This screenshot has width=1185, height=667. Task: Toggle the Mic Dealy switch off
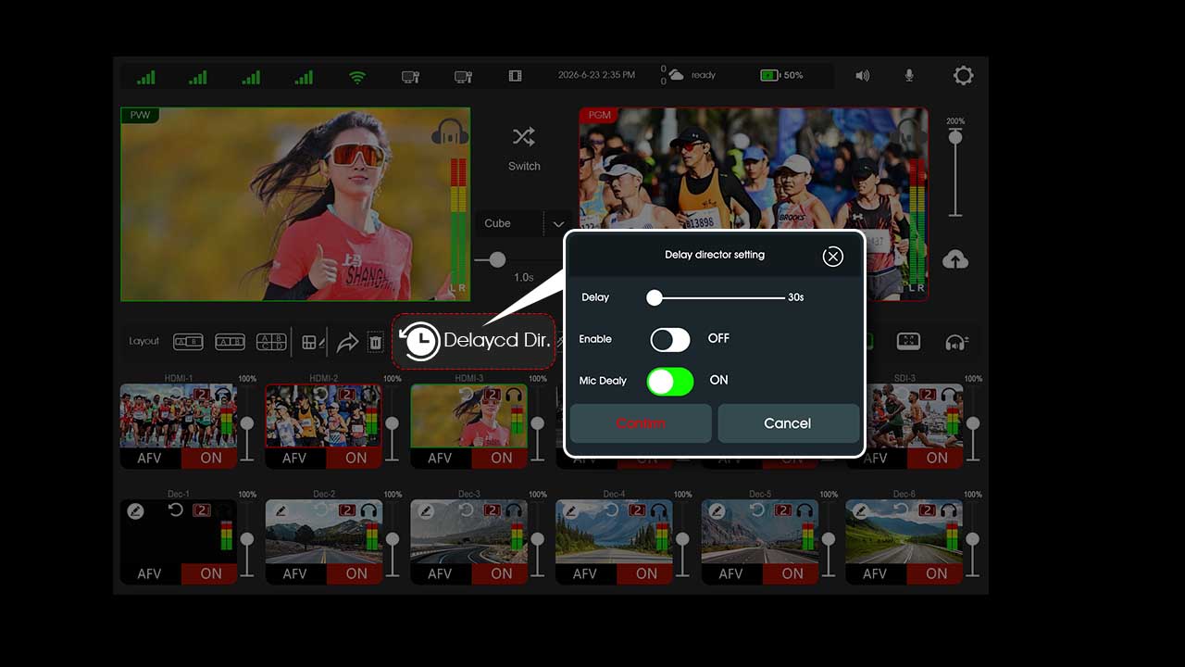(x=670, y=381)
